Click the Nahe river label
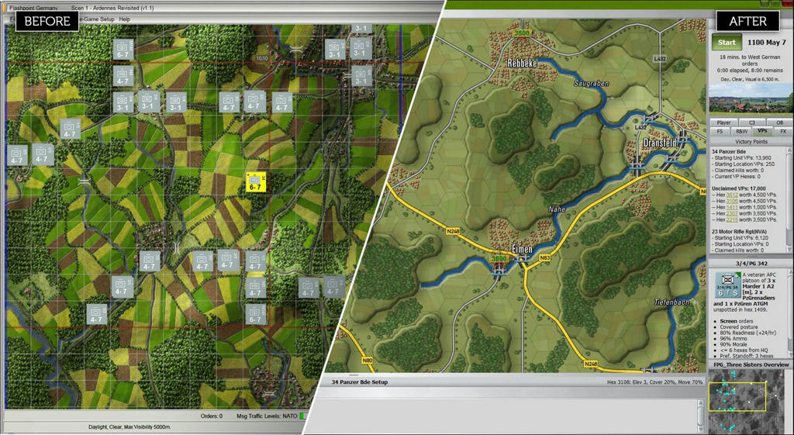This screenshot has width=794, height=435. click(x=557, y=209)
